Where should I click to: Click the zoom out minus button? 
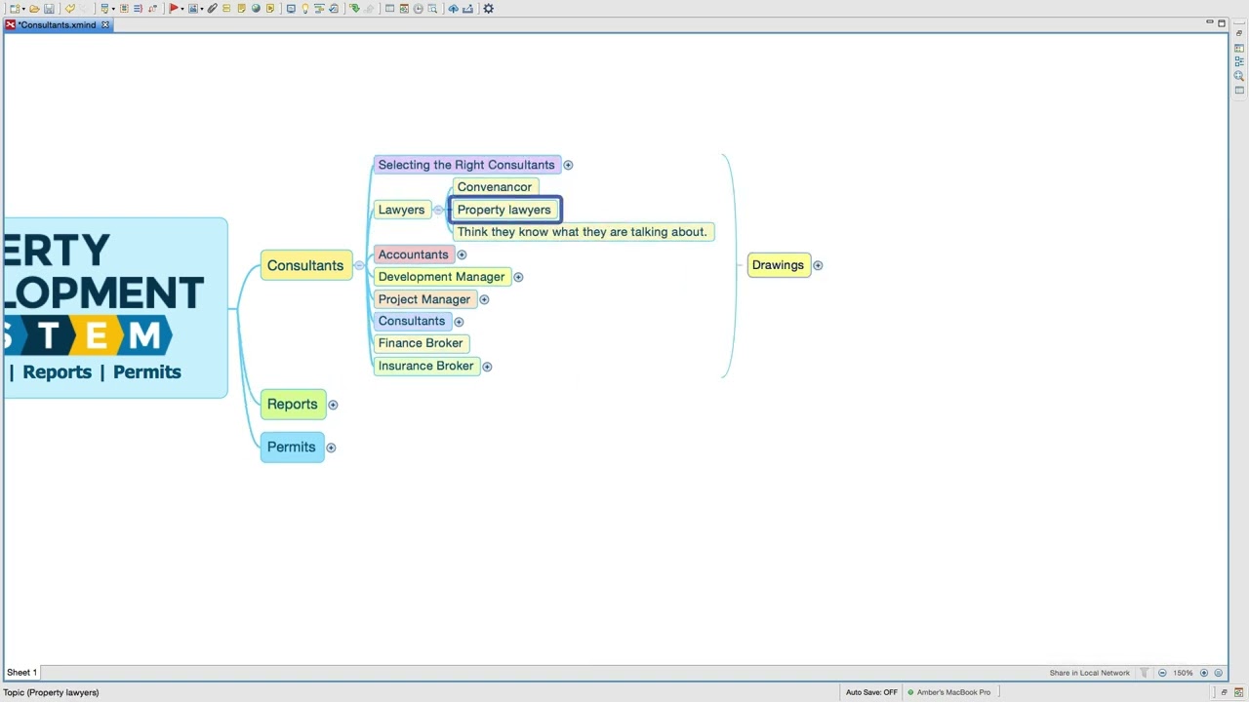[x=1162, y=673]
